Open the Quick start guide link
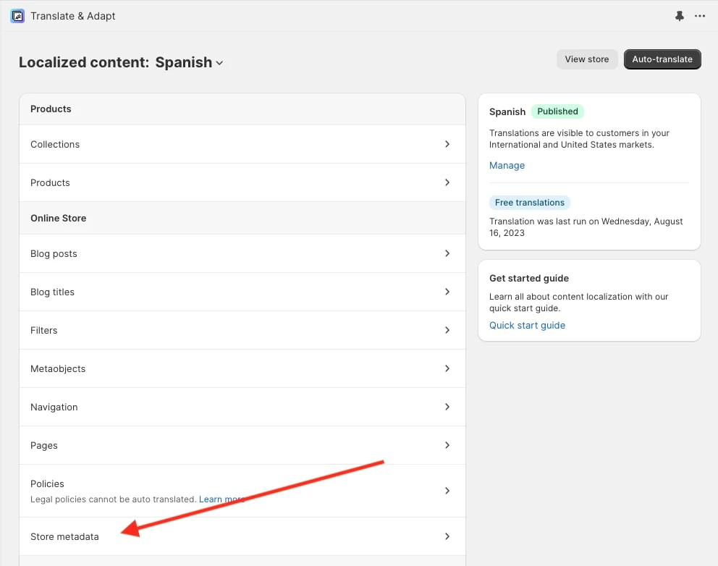Viewport: 718px width, 566px height. (527, 325)
